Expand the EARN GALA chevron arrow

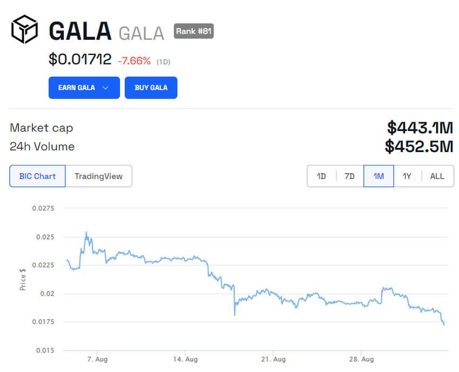pyautogui.click(x=107, y=87)
